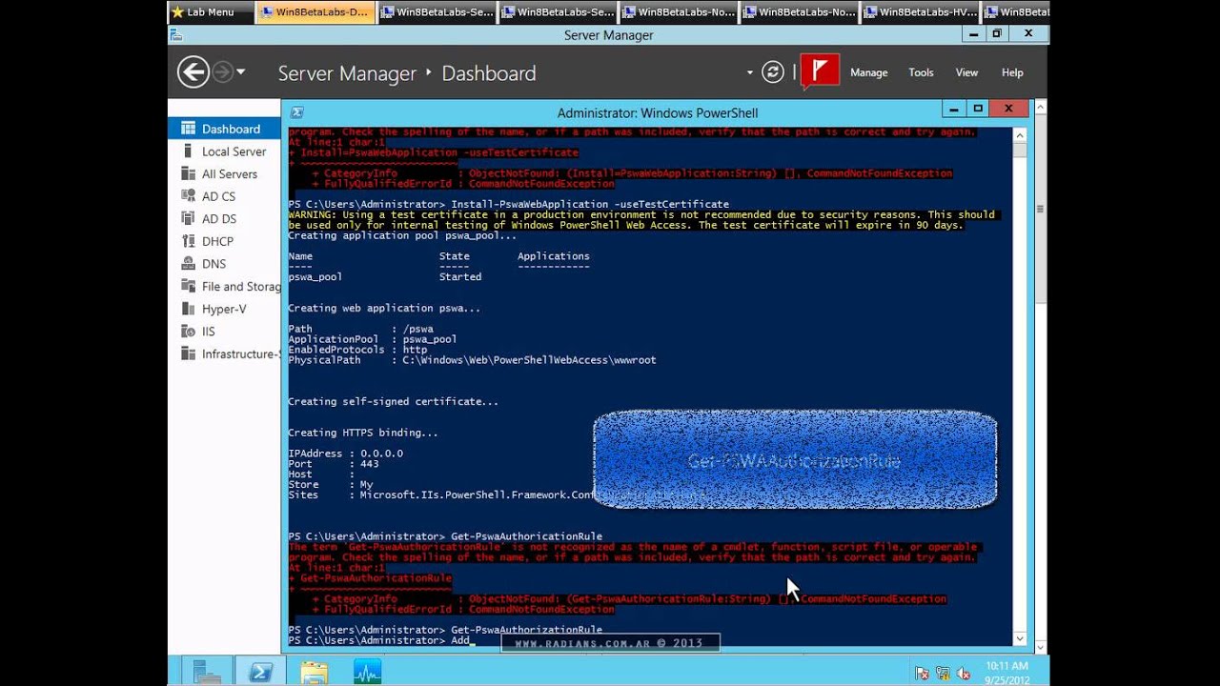Viewport: 1220px width, 686px height.
Task: Click the forward navigation arrow in Server Manager
Action: tap(222, 72)
